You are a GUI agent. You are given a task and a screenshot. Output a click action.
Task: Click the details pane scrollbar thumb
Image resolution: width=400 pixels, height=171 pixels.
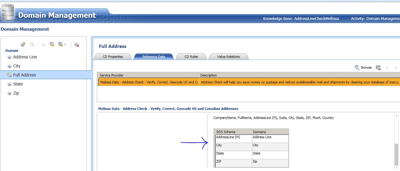click(x=396, y=154)
